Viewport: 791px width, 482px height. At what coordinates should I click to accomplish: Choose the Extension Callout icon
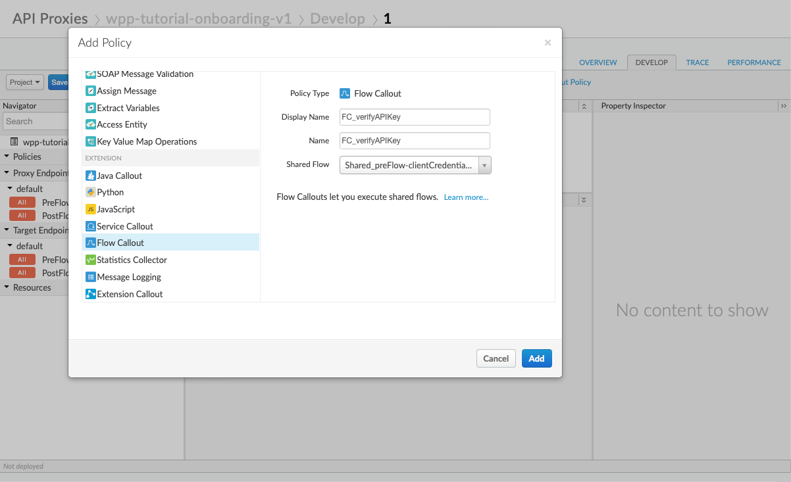[91, 294]
